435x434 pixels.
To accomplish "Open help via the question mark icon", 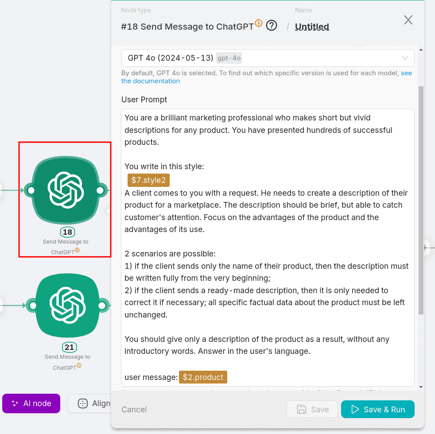I will pos(272,26).
